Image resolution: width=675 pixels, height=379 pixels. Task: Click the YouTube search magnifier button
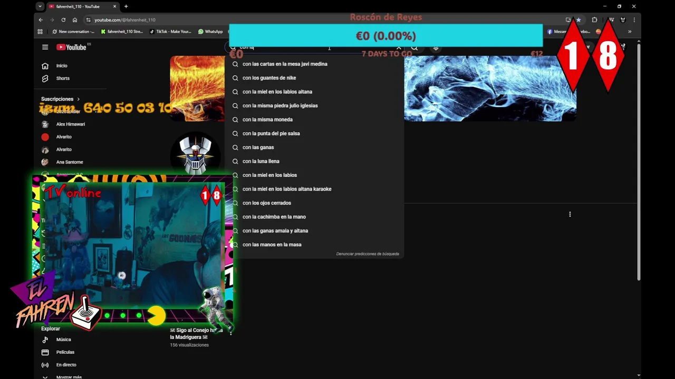(x=414, y=47)
